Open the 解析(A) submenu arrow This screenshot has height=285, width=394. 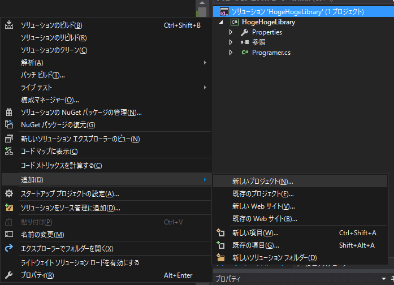click(205, 62)
